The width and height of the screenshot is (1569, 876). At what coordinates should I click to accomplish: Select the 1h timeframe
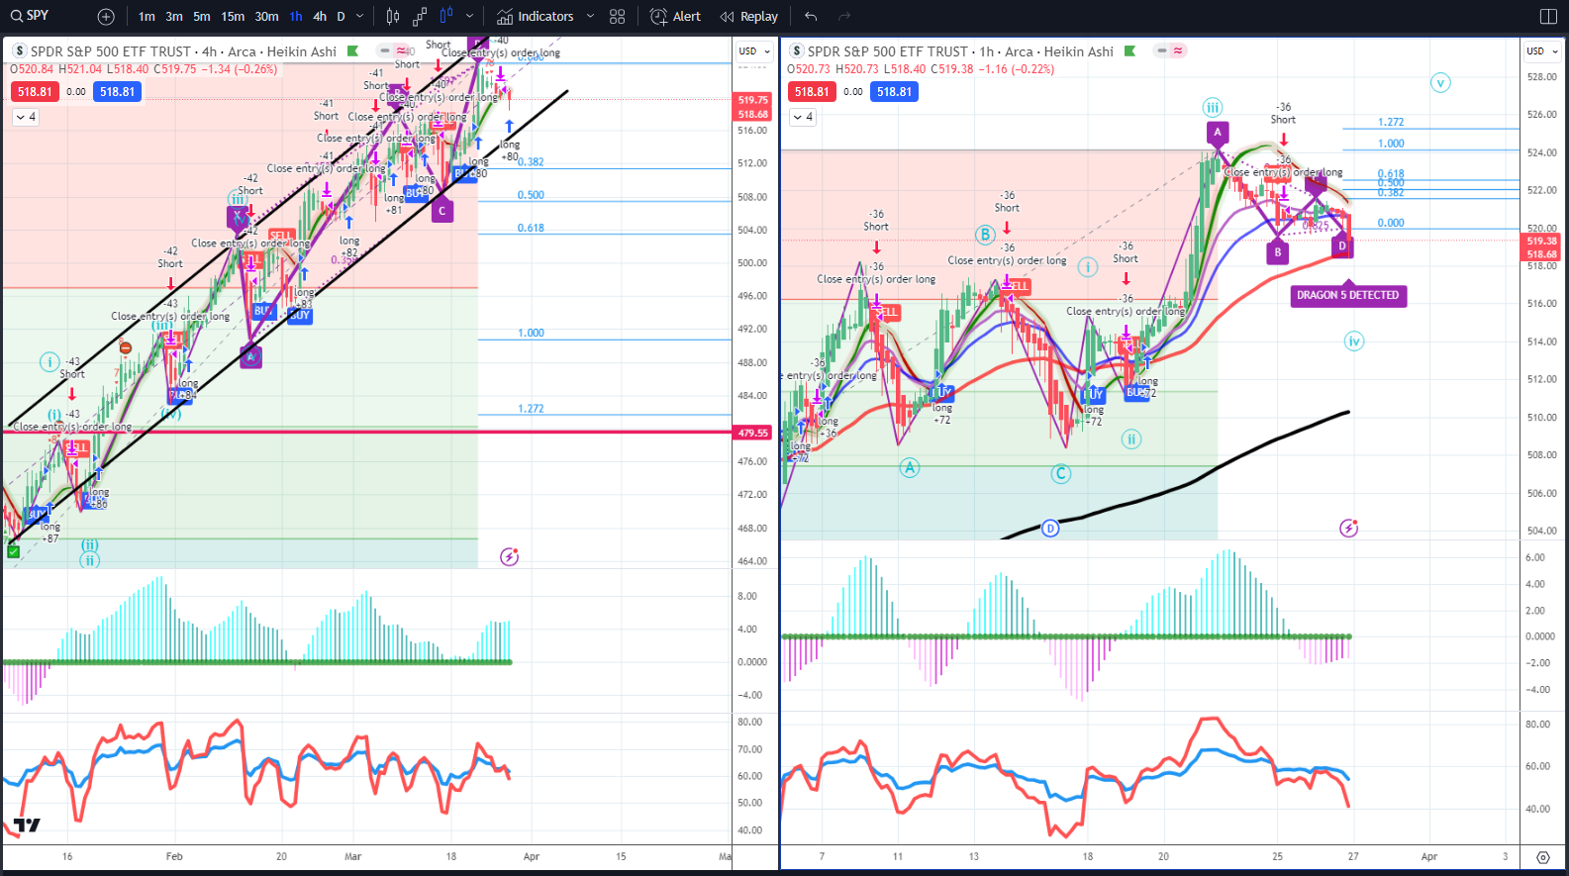click(x=296, y=17)
